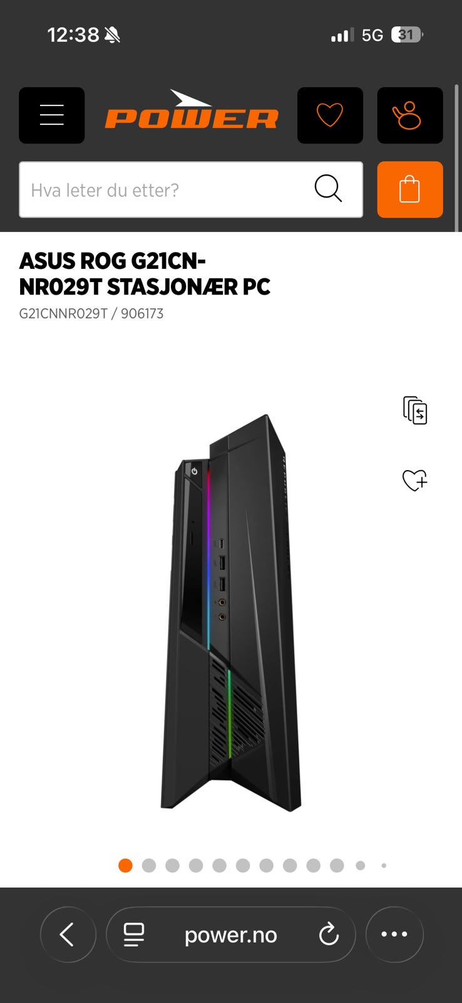
Task: Add product to wishlist heart-plus icon
Action: [x=415, y=480]
